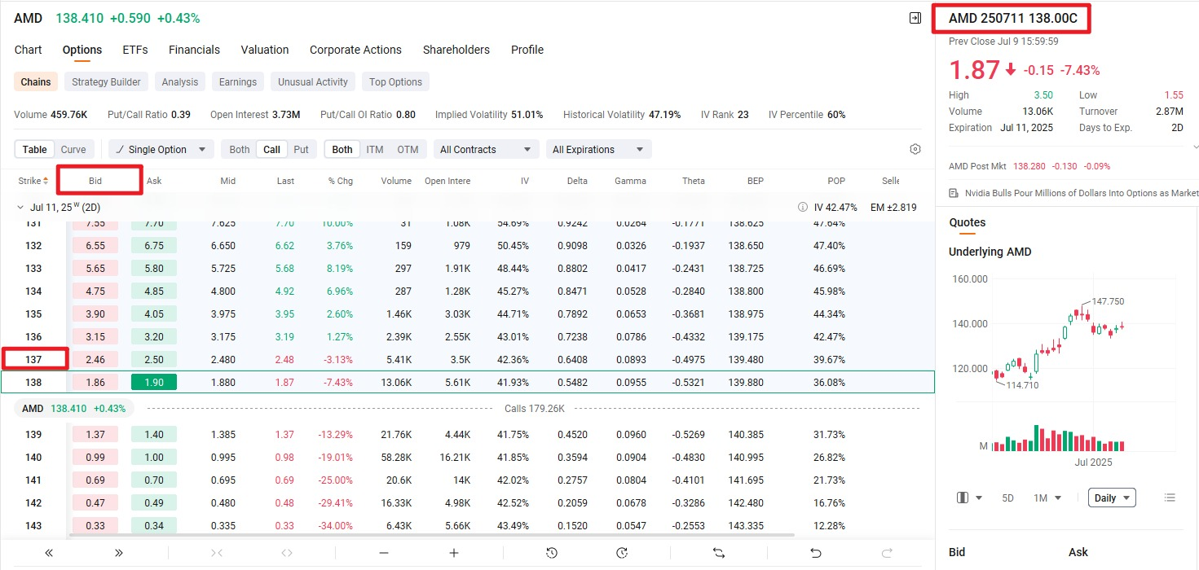Click the clockwise clock forward icon
The height and width of the screenshot is (570, 1199).
pos(622,553)
